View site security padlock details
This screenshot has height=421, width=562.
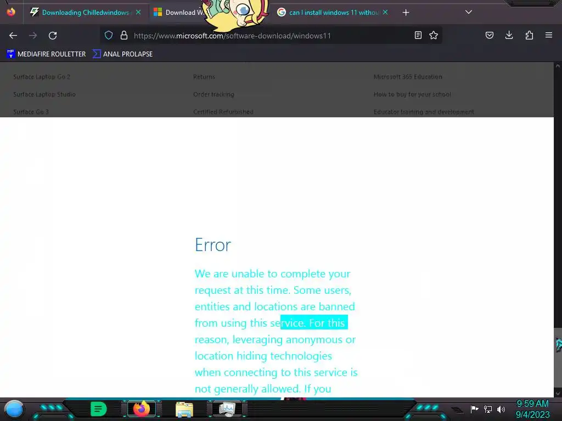click(x=124, y=35)
